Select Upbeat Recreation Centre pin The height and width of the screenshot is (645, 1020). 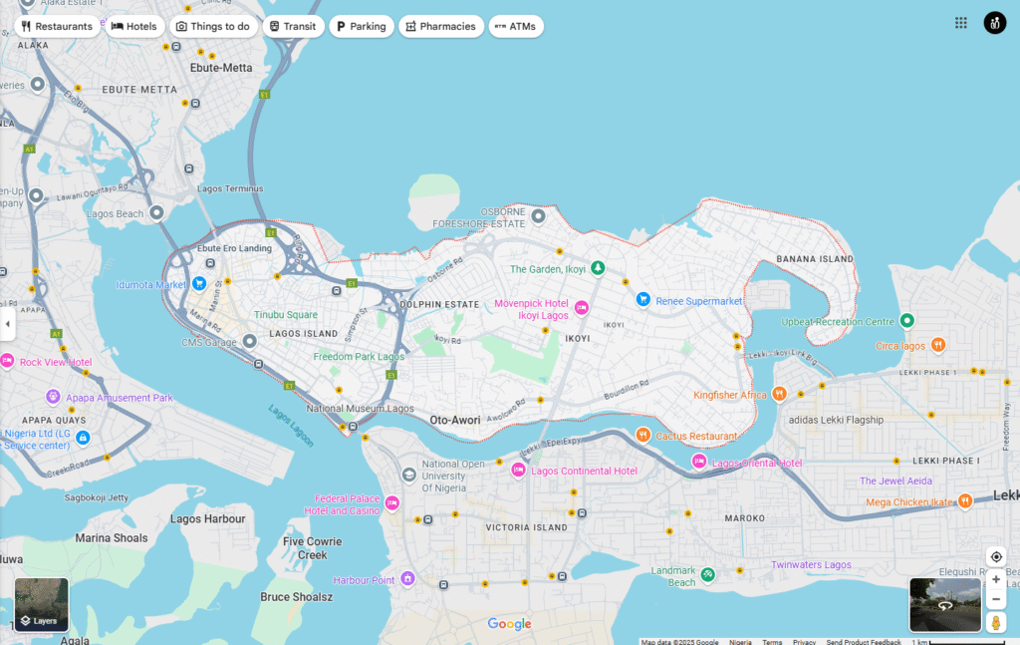pos(906,320)
